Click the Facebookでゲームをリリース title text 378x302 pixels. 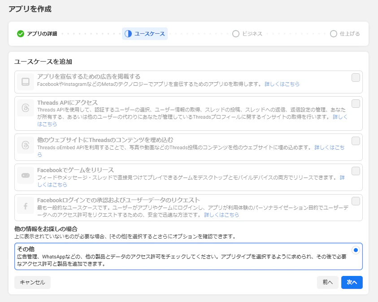point(75,170)
